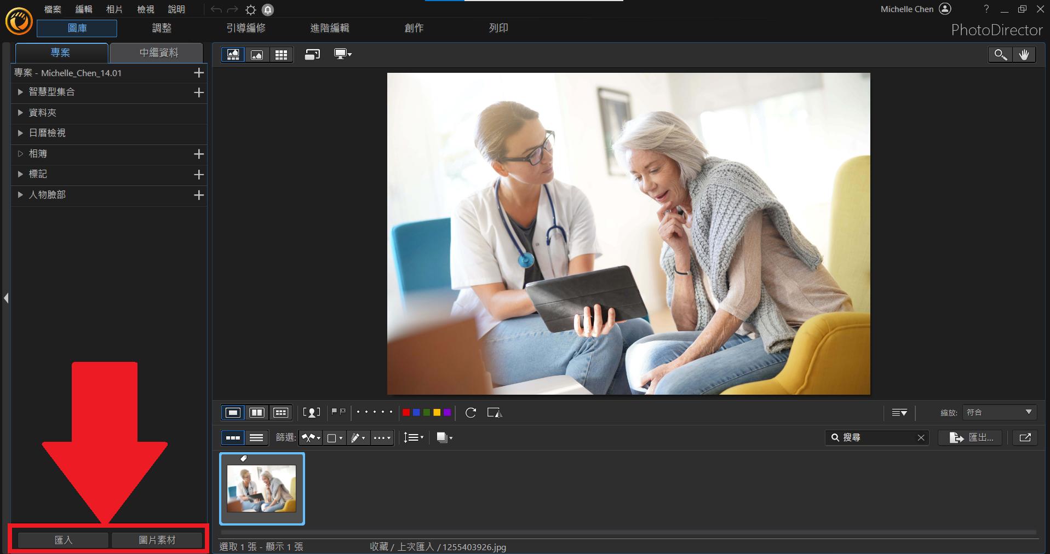1050x554 pixels.
Task: Click the share icon beside 匯出
Action: point(1025,437)
